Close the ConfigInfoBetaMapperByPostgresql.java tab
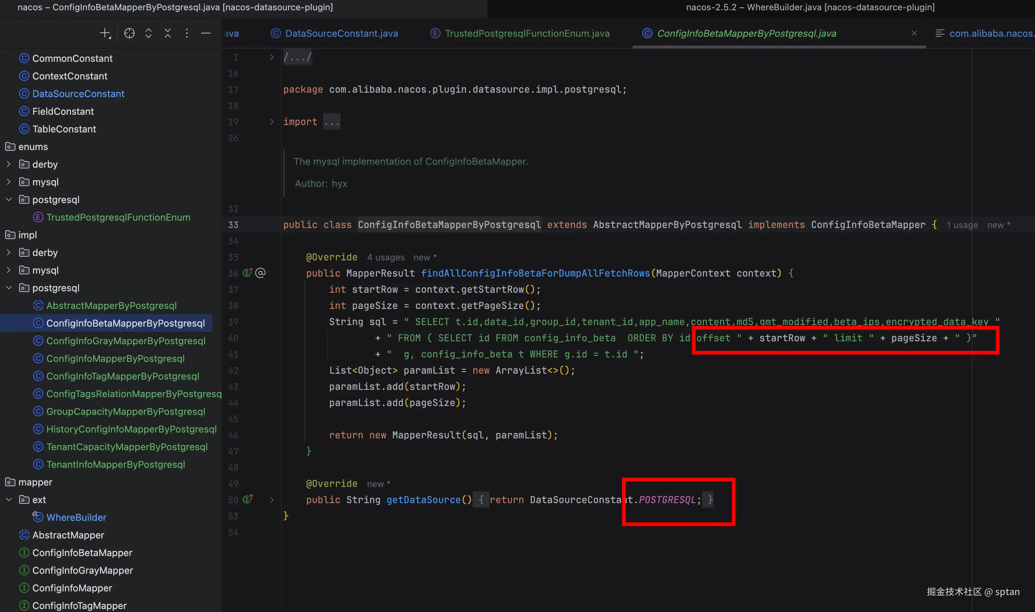Screen dimensions: 1035x612 914,33
